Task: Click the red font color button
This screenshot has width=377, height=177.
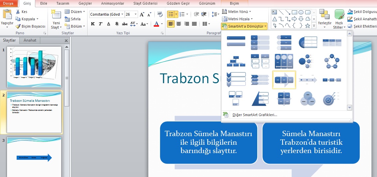Action: [x=157, y=24]
